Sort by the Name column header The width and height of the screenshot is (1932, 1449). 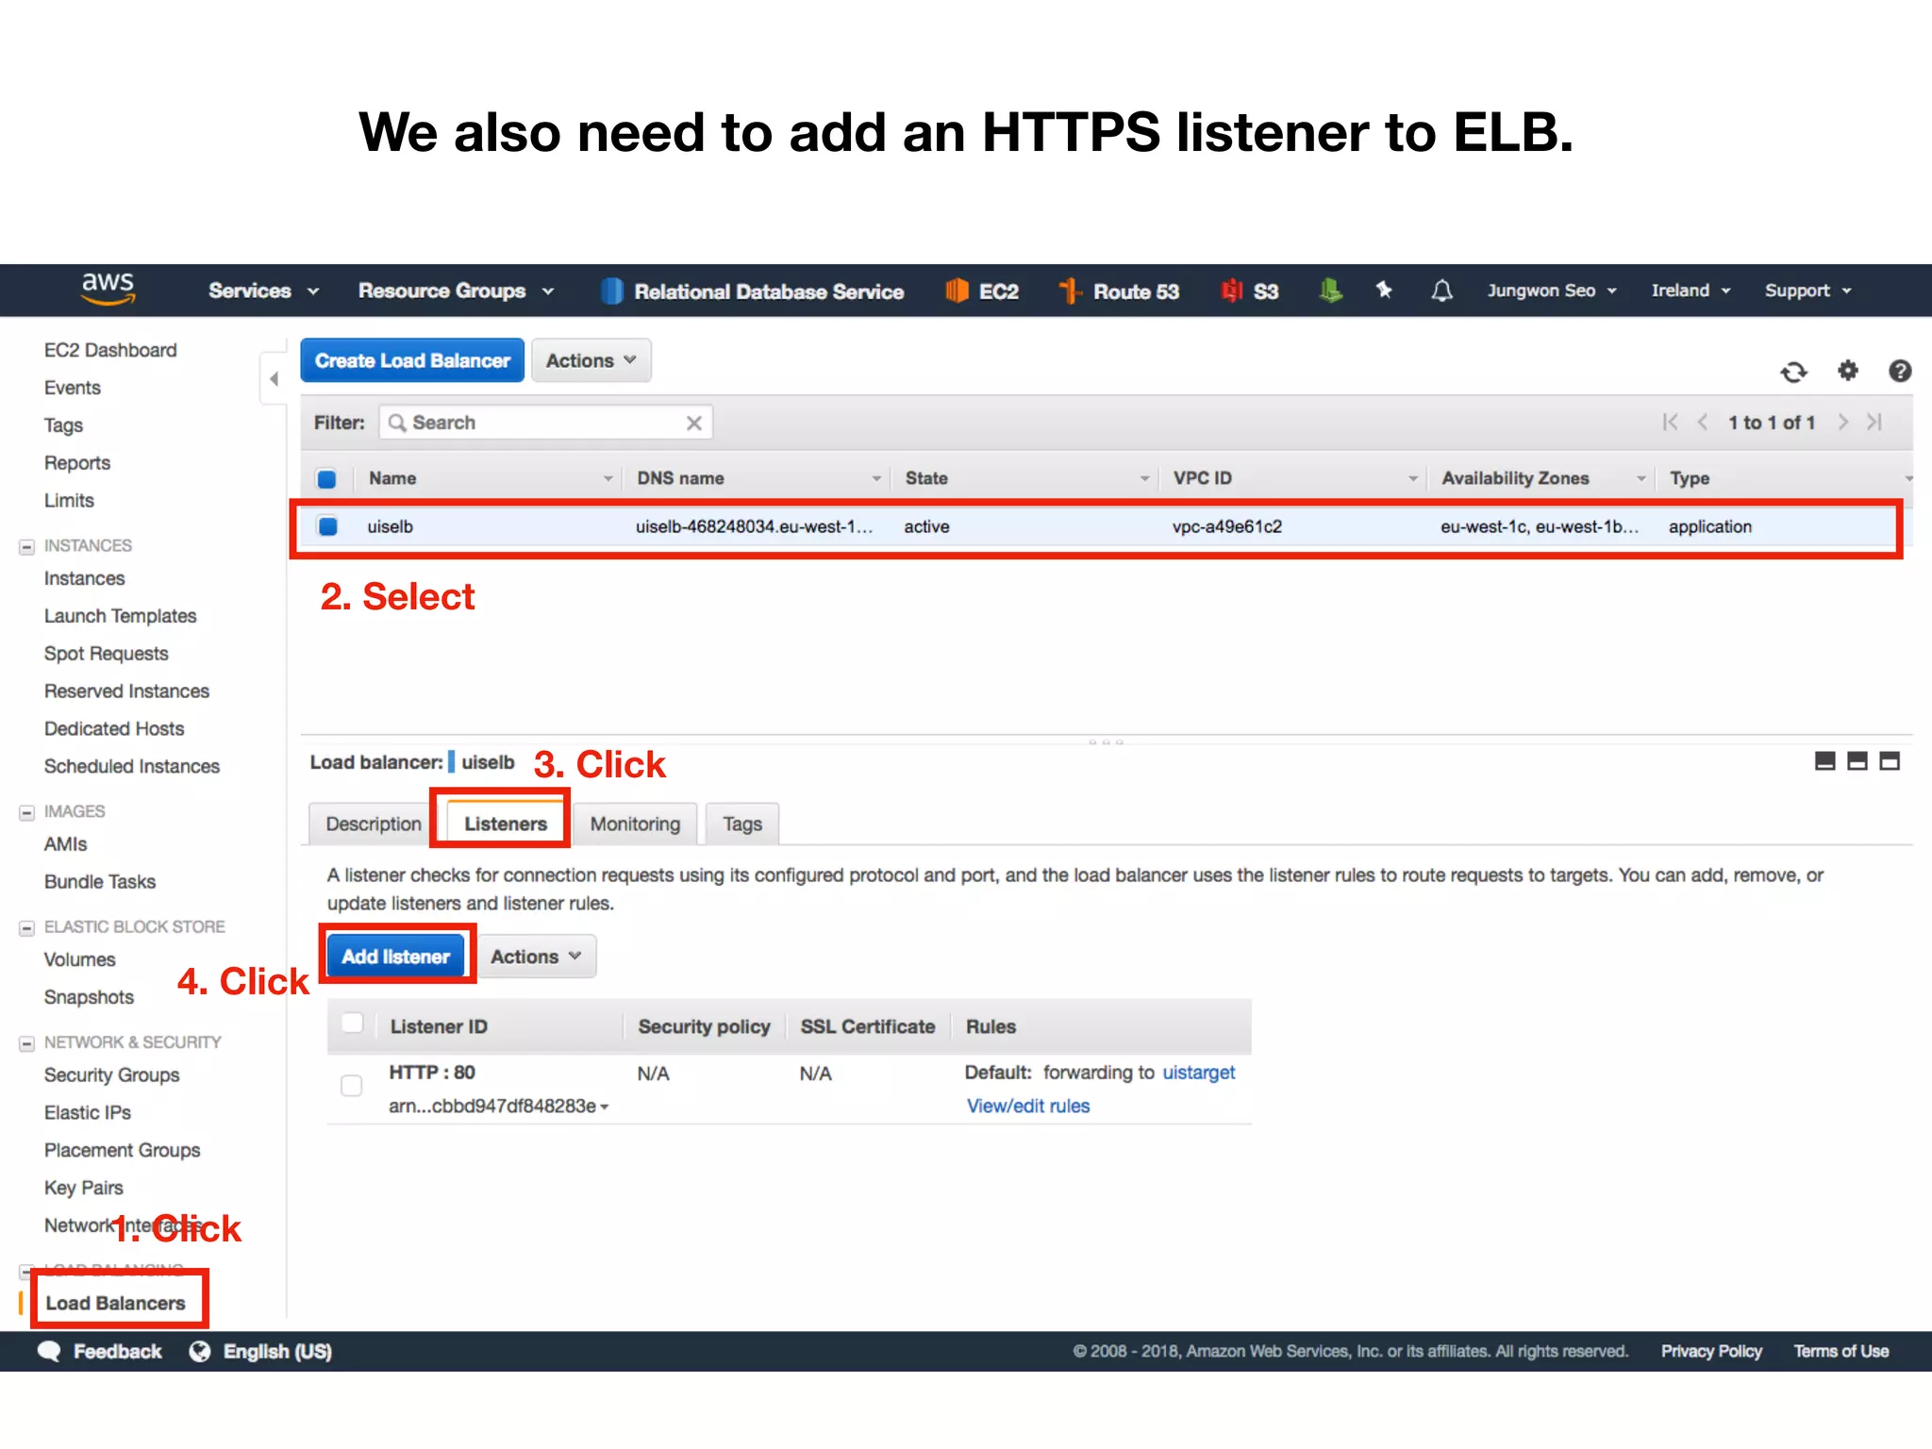[392, 478]
